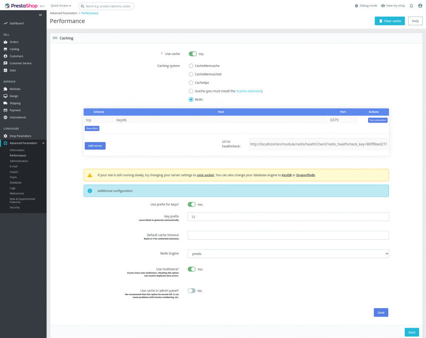Image resolution: width=426 pixels, height=338 pixels.
Task: Select CacheMemcached caching system
Action: pos(191,74)
